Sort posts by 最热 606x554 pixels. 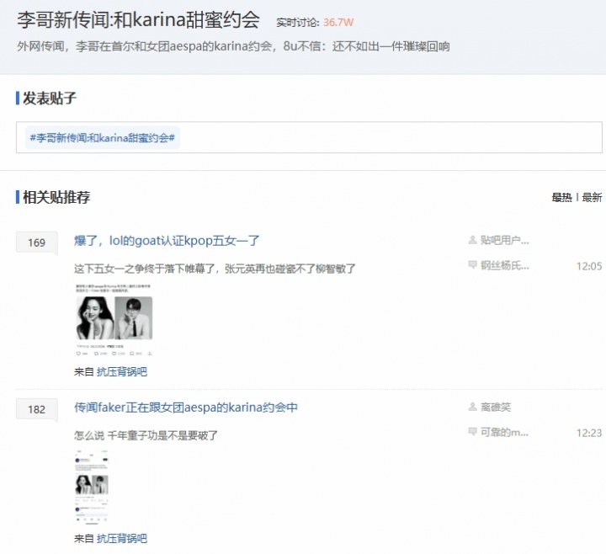(x=561, y=198)
